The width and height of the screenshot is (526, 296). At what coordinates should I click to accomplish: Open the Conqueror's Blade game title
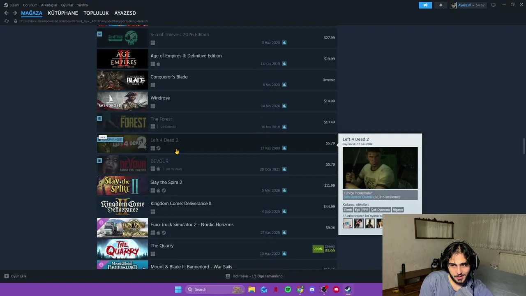click(169, 77)
